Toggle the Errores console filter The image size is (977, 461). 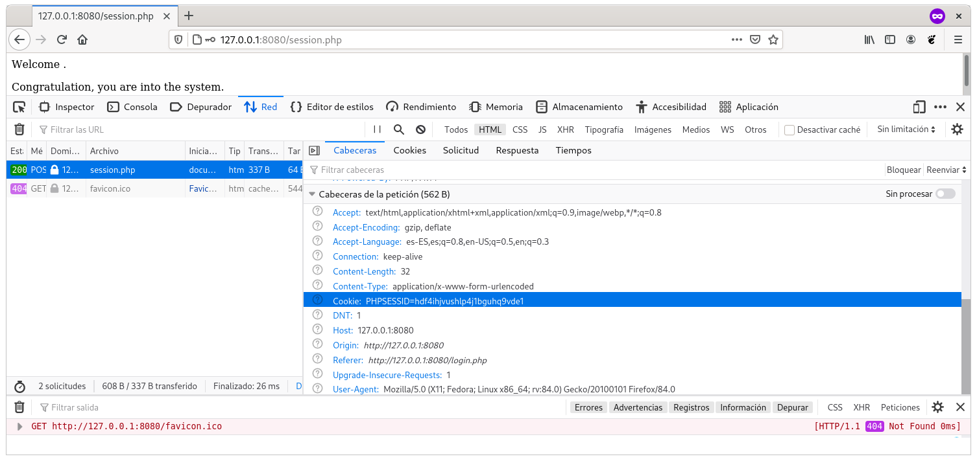tap(588, 407)
